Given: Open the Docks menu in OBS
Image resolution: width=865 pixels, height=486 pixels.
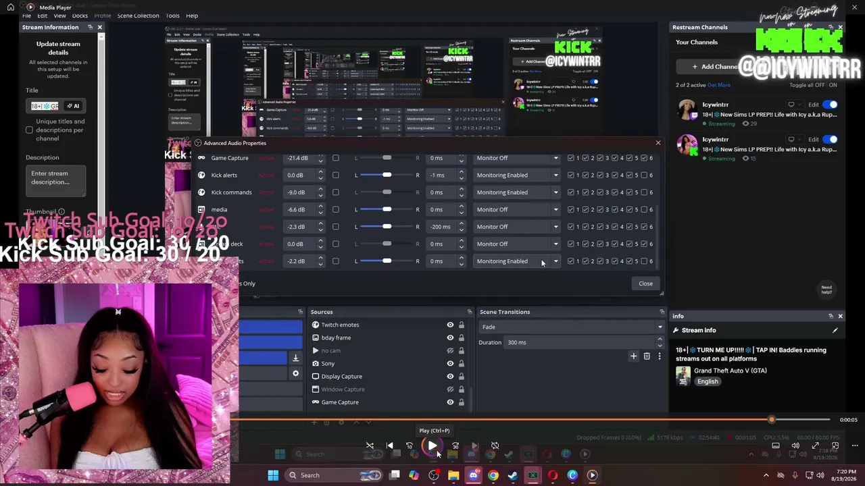Looking at the screenshot, I should [80, 16].
